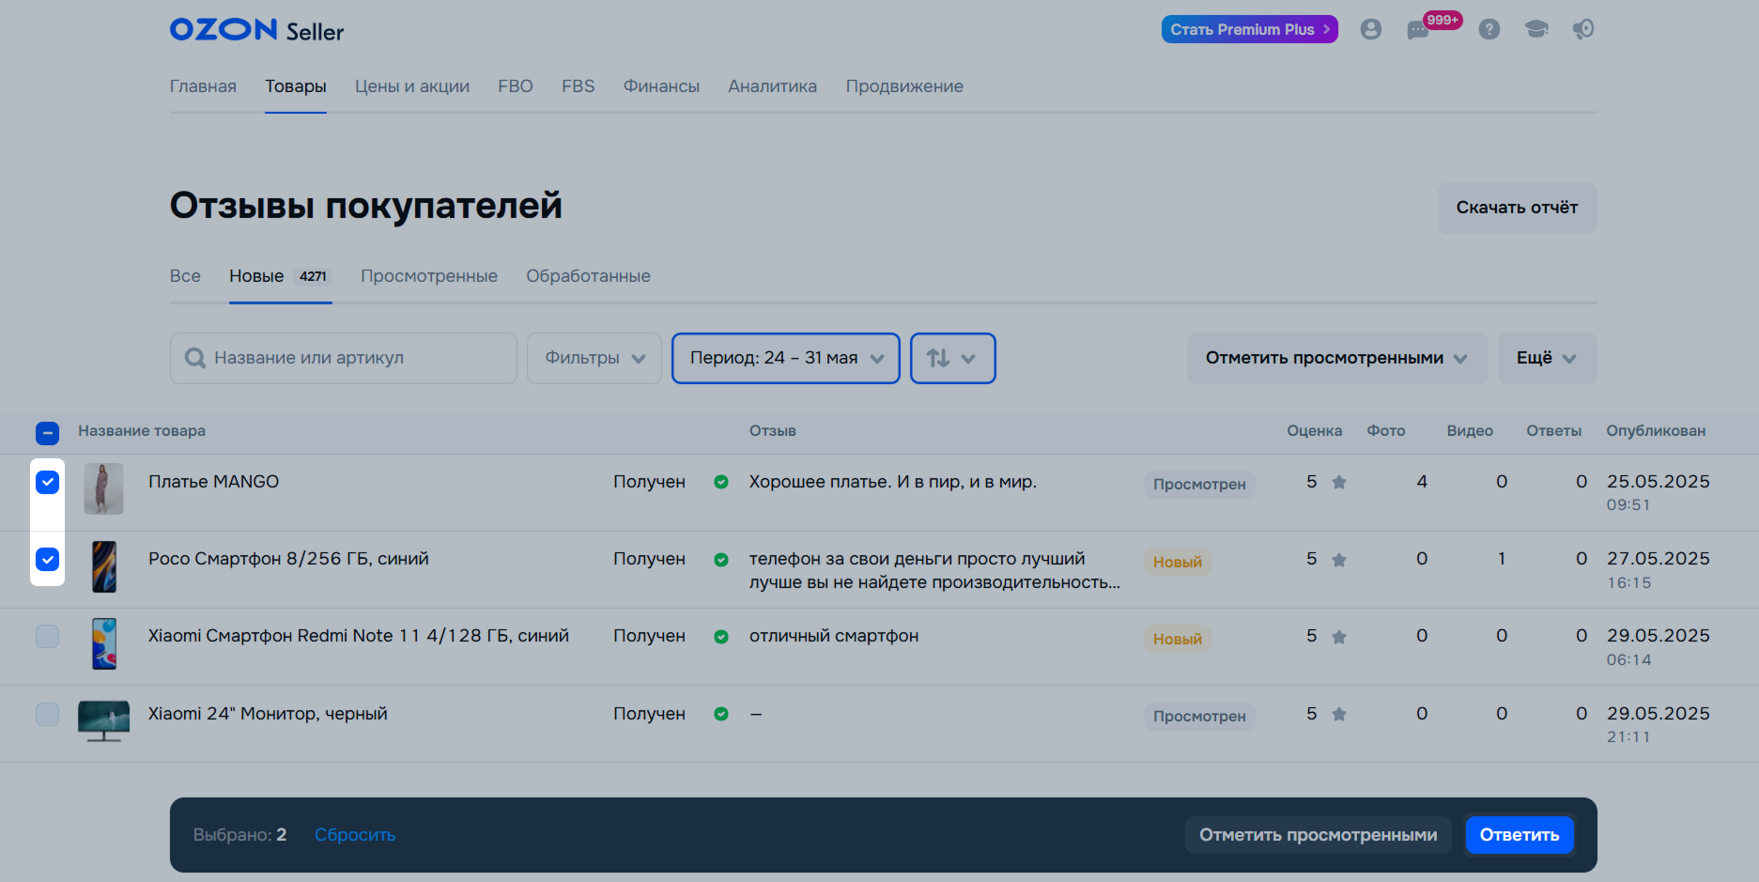Click the Redmi Note 11 product thumbnail

click(104, 643)
